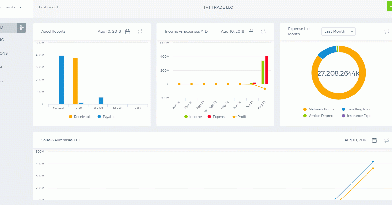Click the Aged Reports date Aug 10, 2018
This screenshot has height=205, width=392.
coord(109,32)
